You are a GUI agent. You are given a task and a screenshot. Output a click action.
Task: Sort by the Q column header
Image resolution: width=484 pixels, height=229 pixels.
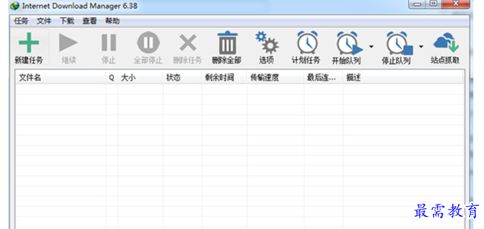pyautogui.click(x=112, y=77)
